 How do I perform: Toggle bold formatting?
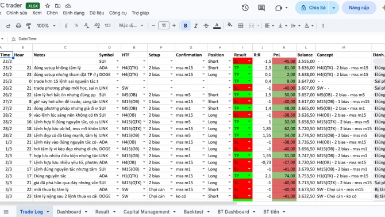click(x=186, y=25)
